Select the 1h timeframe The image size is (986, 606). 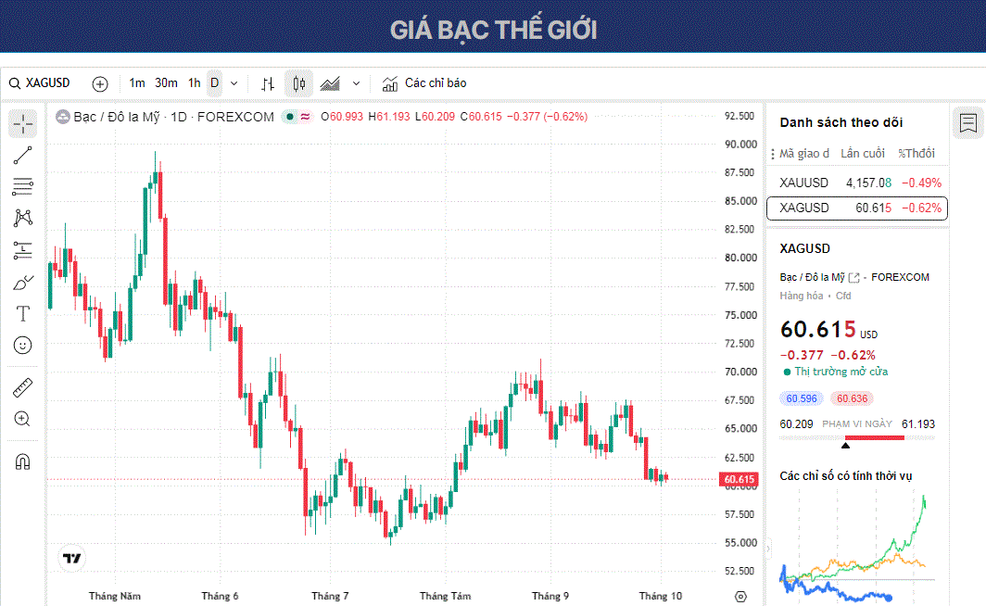[195, 83]
